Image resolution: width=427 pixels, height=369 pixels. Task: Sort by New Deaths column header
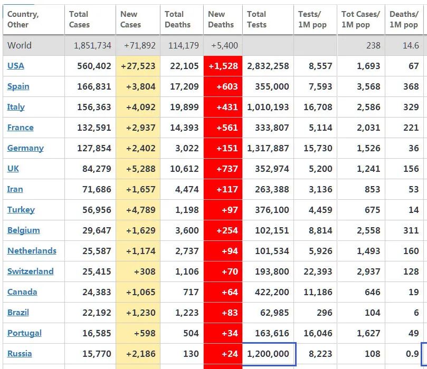coord(221,20)
